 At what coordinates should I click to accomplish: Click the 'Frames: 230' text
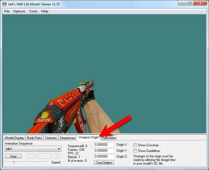[x=76, y=150]
